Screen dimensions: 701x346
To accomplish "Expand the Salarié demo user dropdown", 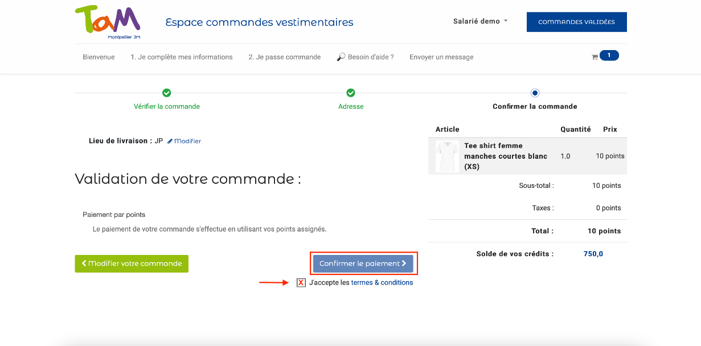I will click(x=480, y=22).
